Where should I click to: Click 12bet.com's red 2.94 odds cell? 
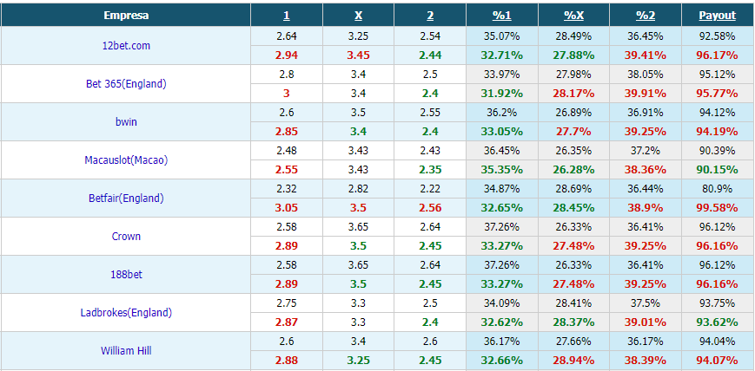click(287, 55)
